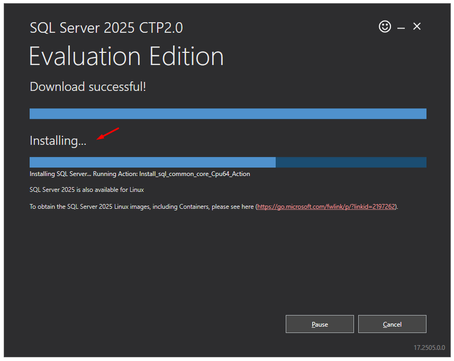Select the Install_sql_common_core_Cpu64_Action status text
Image resolution: width=454 pixels, height=361 pixels.
pyautogui.click(x=139, y=173)
